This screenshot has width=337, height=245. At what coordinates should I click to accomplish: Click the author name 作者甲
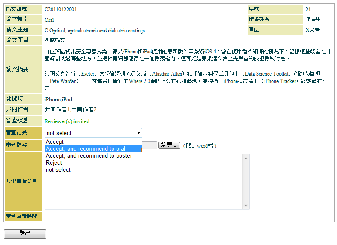tap(313, 19)
